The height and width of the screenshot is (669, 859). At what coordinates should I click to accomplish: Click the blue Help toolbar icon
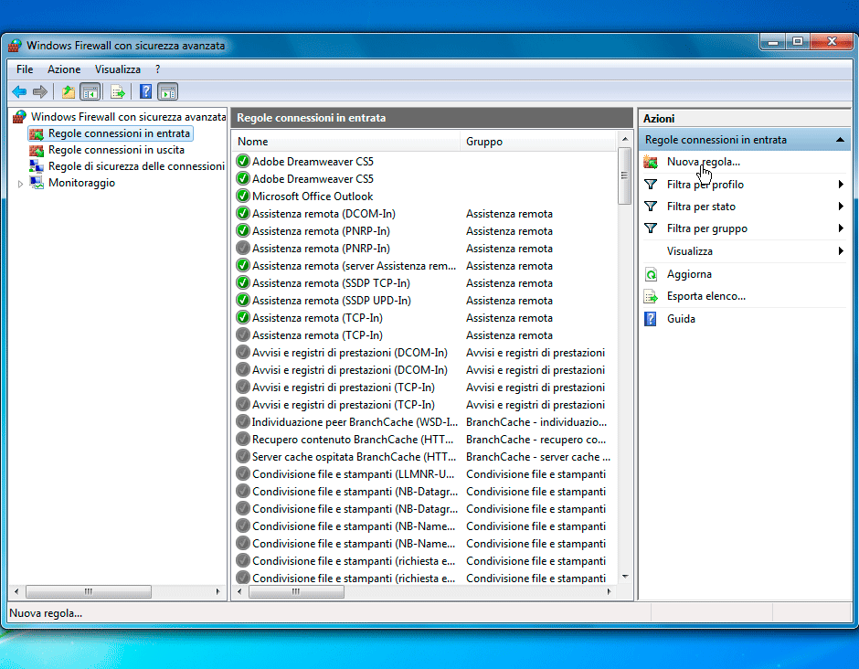pyautogui.click(x=145, y=91)
